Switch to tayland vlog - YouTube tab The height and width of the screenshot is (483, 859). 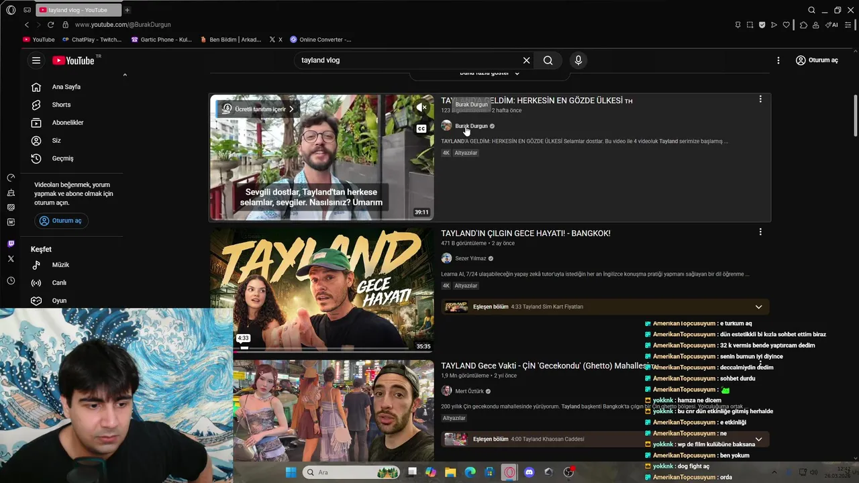click(x=77, y=10)
